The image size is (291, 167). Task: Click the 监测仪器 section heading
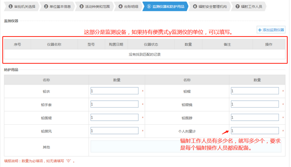point(11,21)
